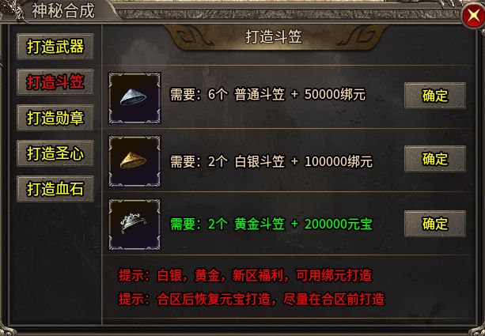Click the 普通斗笠 material name text
This screenshot has width=485, height=336.
tap(260, 94)
